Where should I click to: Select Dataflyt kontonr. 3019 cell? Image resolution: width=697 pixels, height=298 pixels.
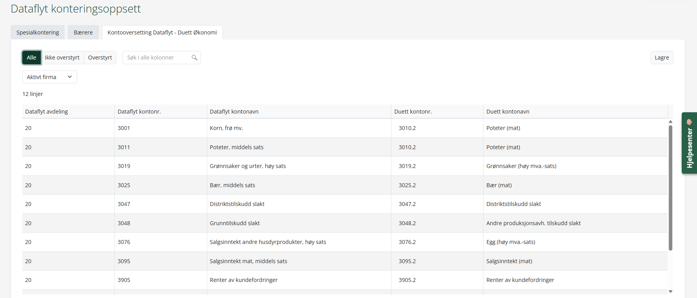pyautogui.click(x=161, y=166)
